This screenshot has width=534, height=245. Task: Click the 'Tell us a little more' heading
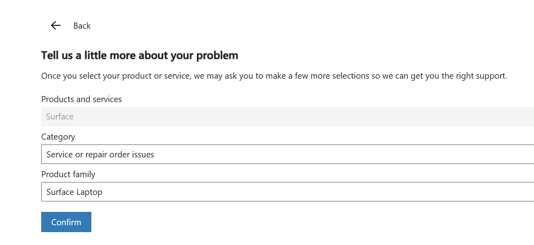(139, 55)
